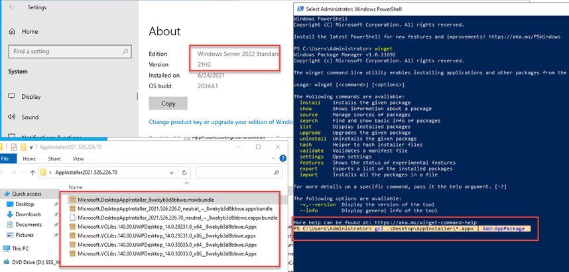Select the 2021.526.226.0 .appxbundle file
The width and height of the screenshot is (569, 272).
174,209
